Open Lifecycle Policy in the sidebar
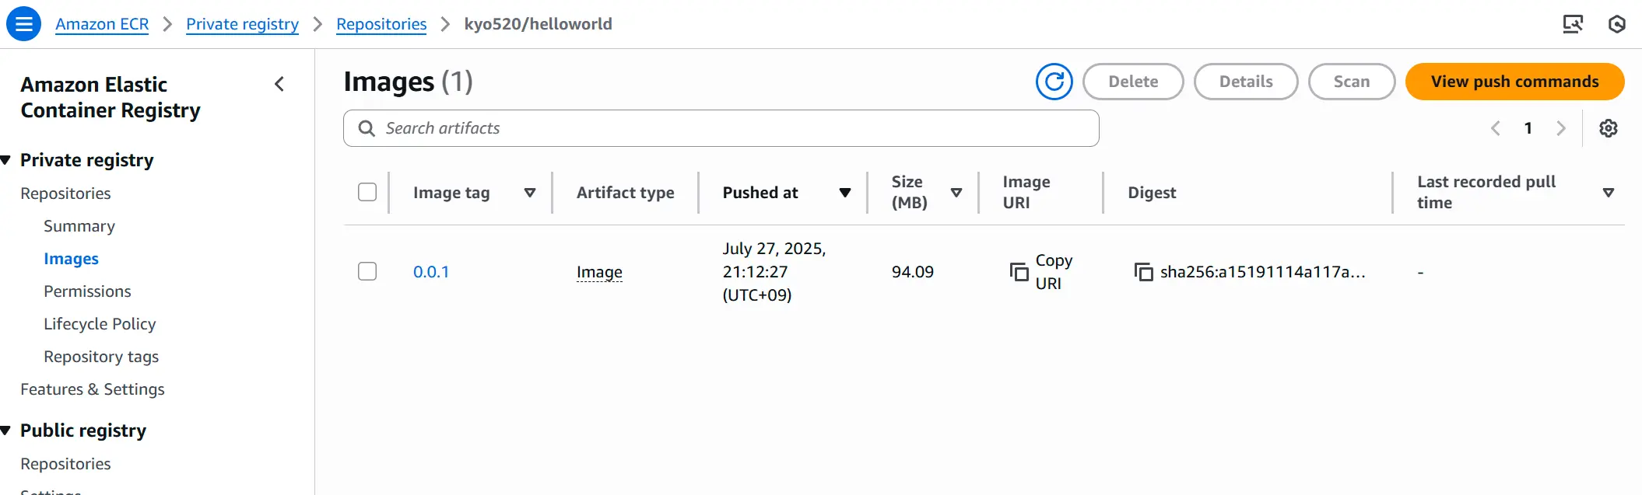Image resolution: width=1642 pixels, height=495 pixels. [100, 324]
